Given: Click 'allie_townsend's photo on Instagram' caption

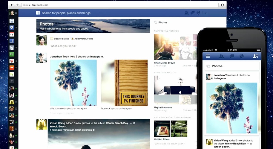Looking at the screenshot, I should 68,109.
